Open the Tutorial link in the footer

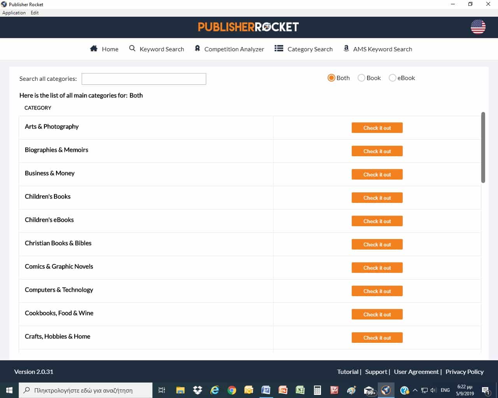[347, 372]
